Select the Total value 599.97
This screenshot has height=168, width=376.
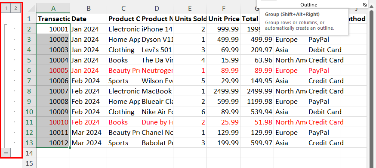coord(257,143)
